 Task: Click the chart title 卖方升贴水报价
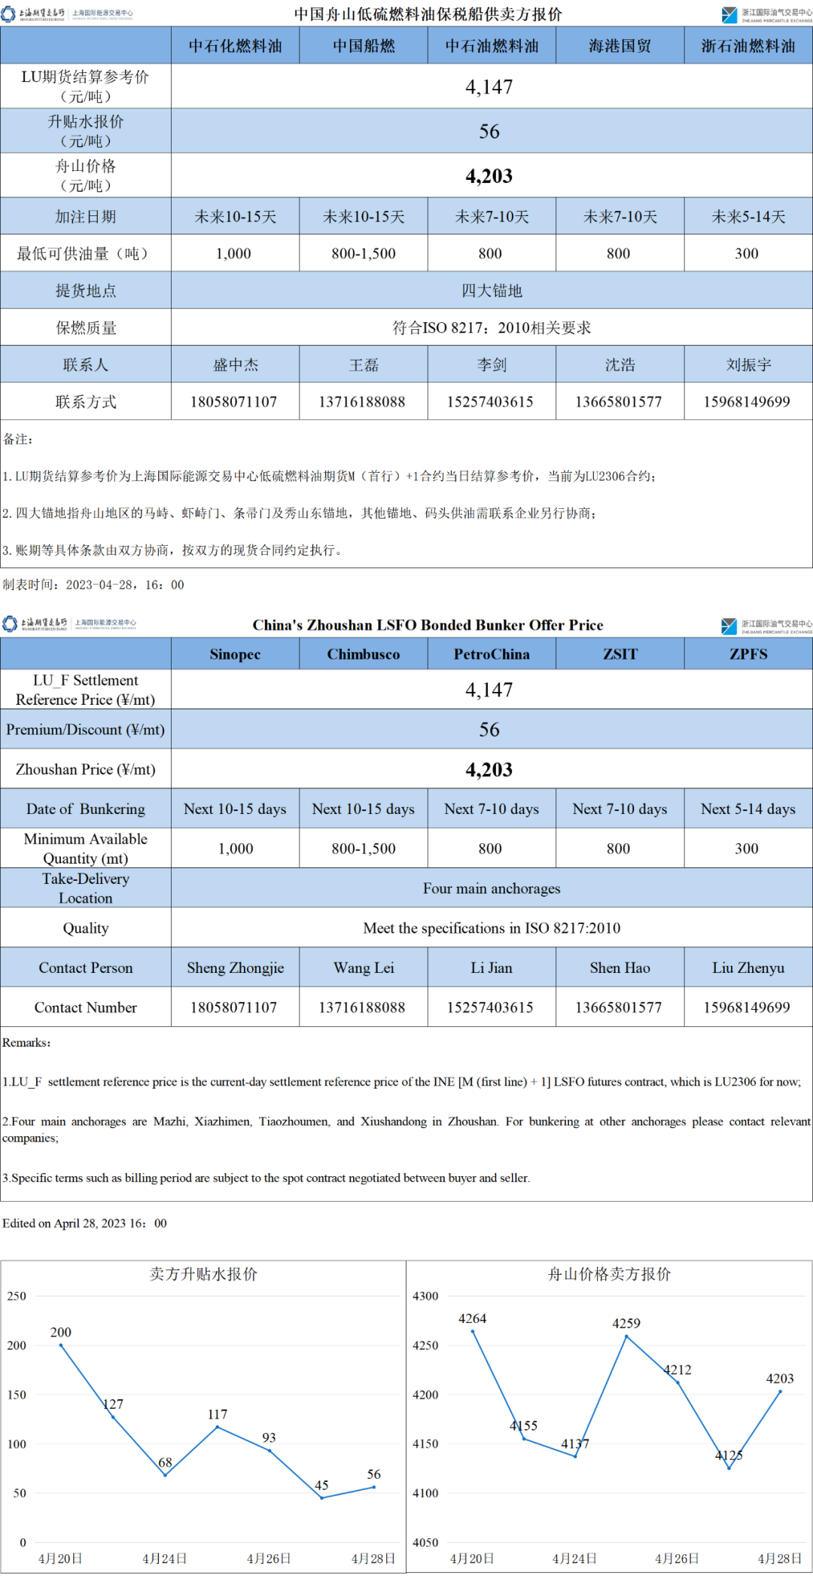[x=203, y=1274]
